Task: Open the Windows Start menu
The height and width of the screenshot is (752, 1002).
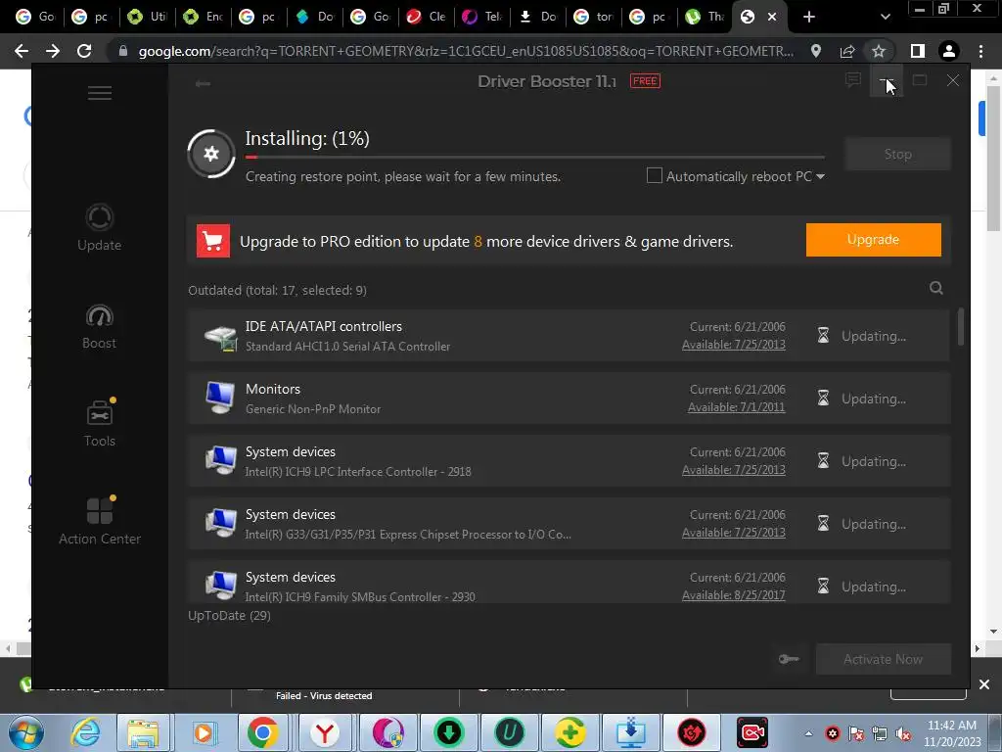Action: [x=25, y=733]
